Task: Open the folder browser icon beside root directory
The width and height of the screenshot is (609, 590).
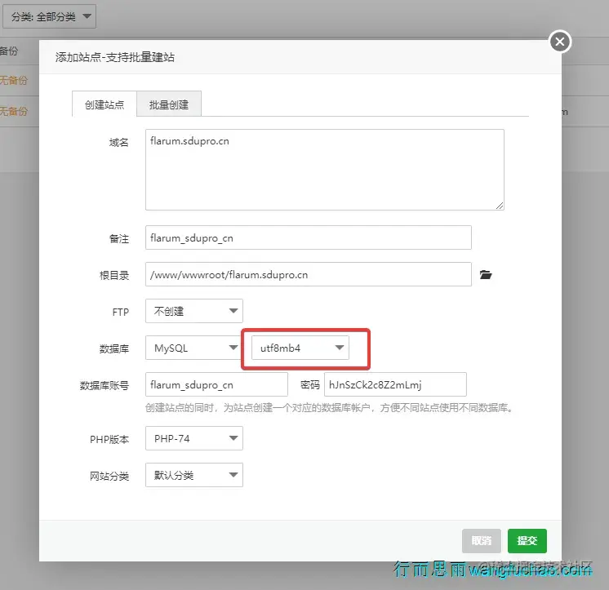Action: [x=486, y=275]
